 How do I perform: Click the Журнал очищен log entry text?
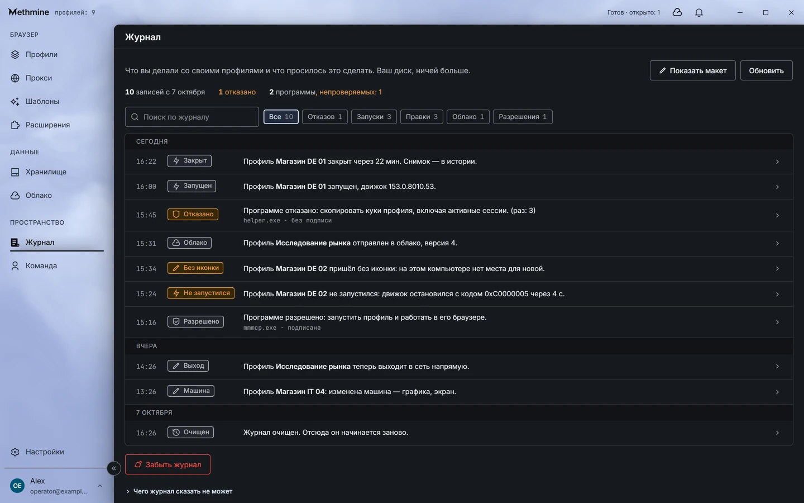326,433
